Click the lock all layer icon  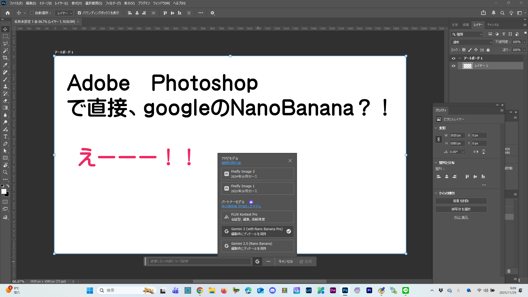(488, 50)
